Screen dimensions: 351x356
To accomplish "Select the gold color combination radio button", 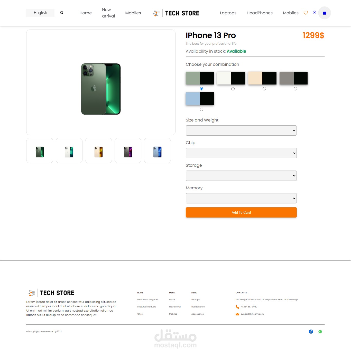I will (264, 89).
